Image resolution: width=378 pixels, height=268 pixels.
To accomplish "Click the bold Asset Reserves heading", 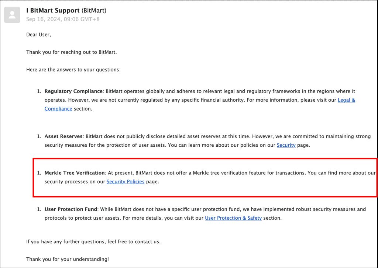I will [63, 136].
